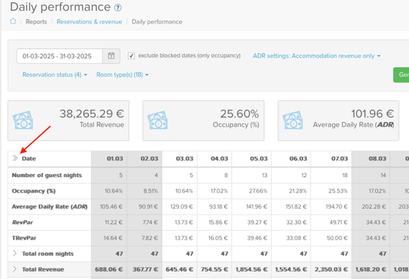Open the ADR settings dropdown
Viewport: 409px width, 279px height.
click(x=316, y=56)
